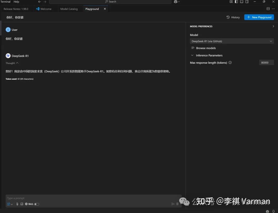Collapse the Thought section

click(12, 63)
